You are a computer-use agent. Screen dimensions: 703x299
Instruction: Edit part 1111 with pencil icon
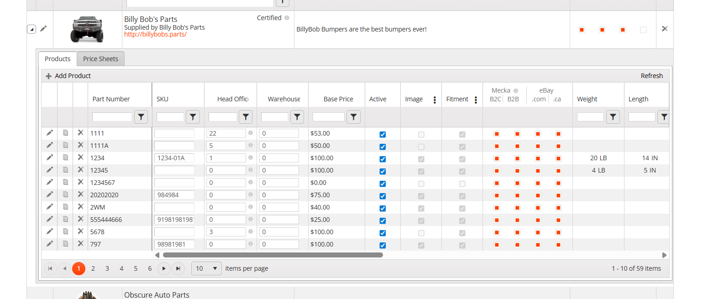50,133
